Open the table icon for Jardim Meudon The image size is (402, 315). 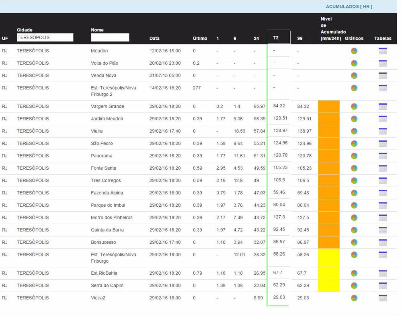382,119
